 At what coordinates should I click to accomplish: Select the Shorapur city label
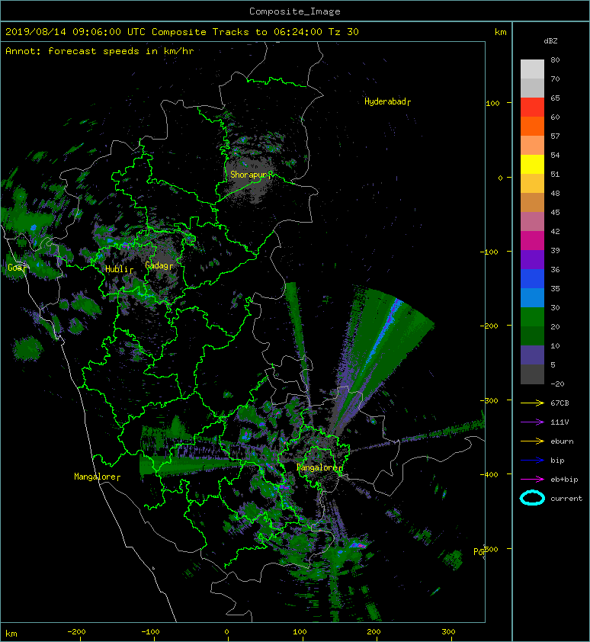[251, 175]
